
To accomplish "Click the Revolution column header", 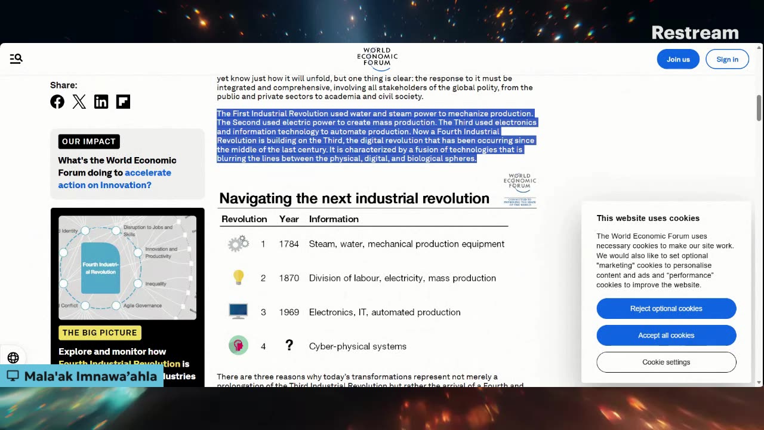I will tap(244, 219).
